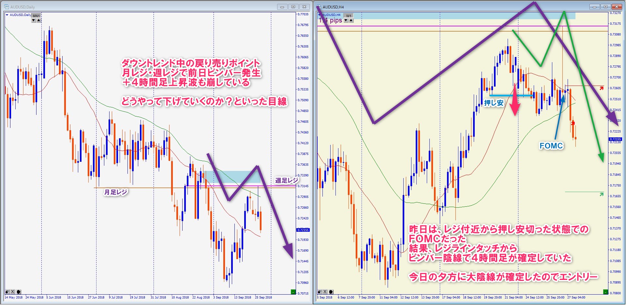Click the black circle button in H4 chart
This screenshot has height=305, width=626.
(x=331, y=292)
